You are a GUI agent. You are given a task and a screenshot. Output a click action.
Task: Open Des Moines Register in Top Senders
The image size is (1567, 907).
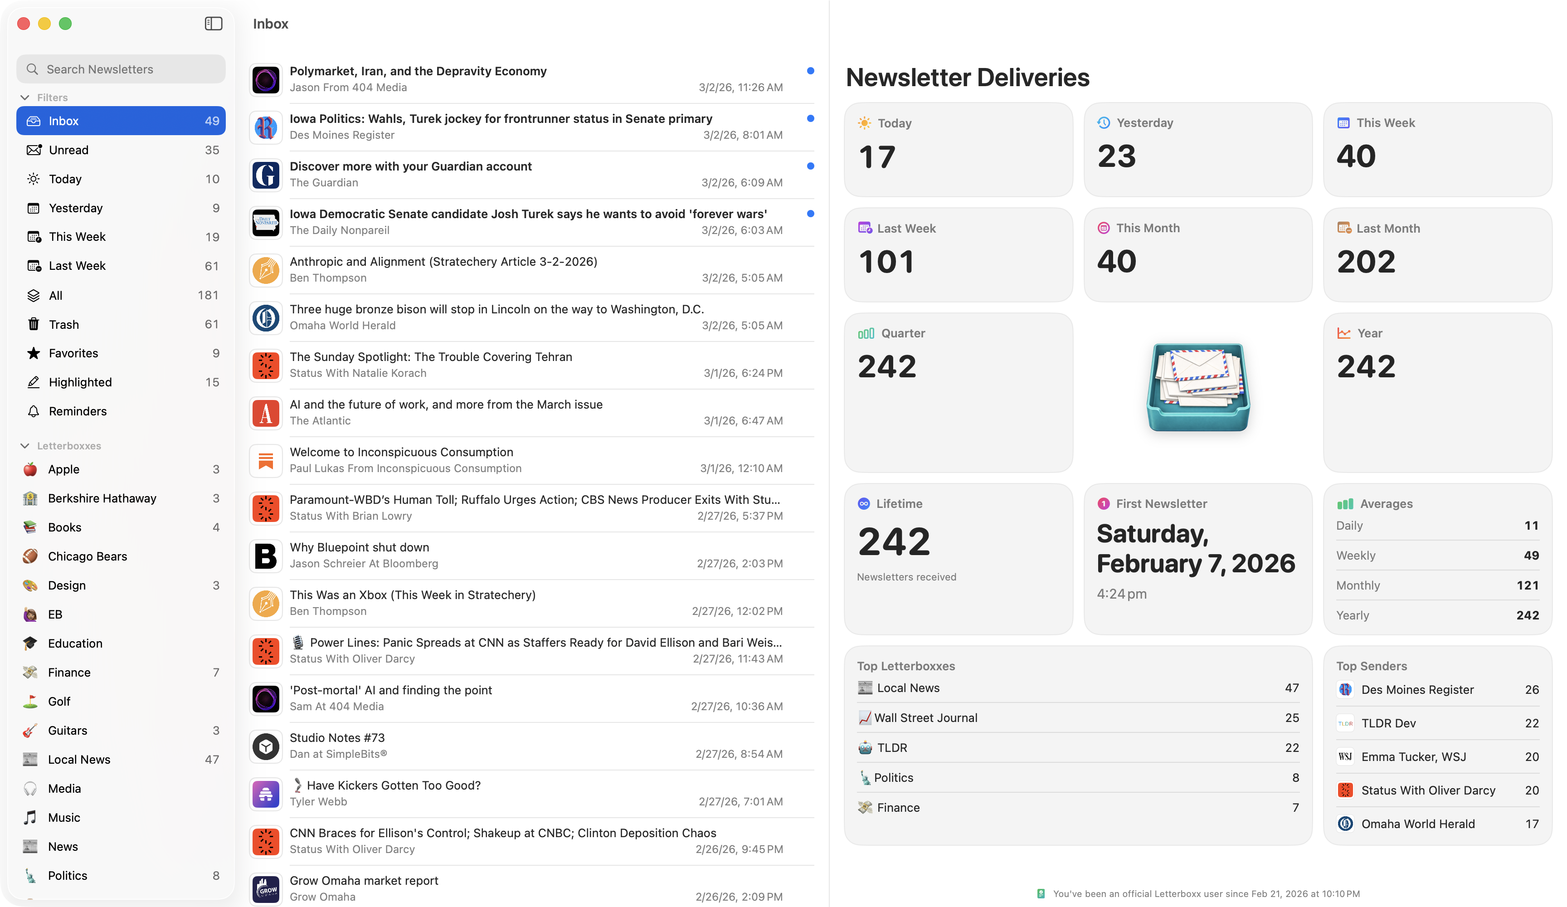tap(1418, 689)
